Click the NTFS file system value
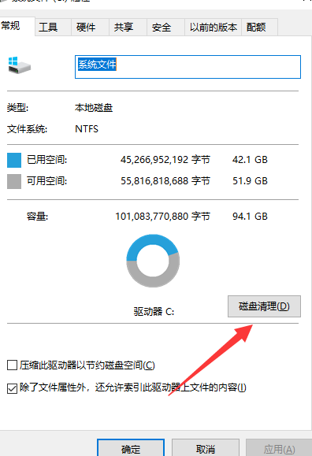This screenshot has width=312, height=456. pos(87,129)
